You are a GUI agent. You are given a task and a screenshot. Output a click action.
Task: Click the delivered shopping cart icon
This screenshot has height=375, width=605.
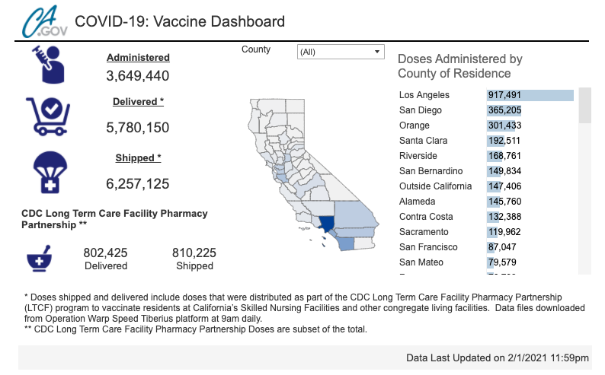point(48,116)
